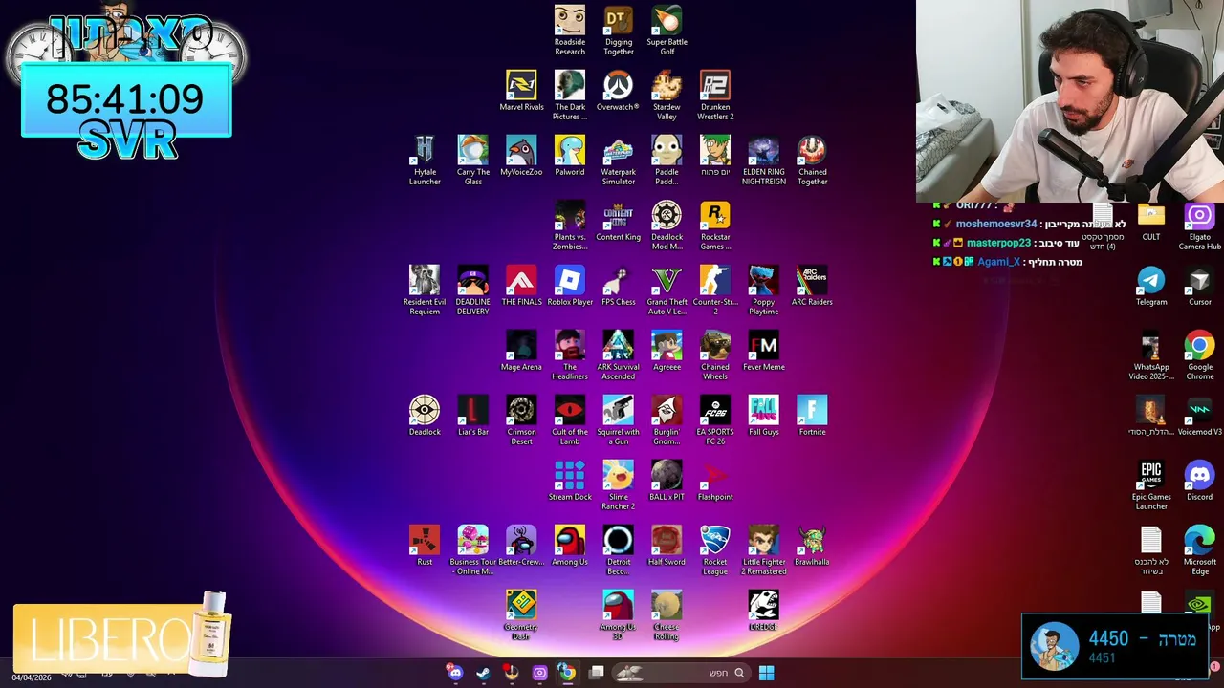Launch Grand Theft Auto V icon
Image resolution: width=1224 pixels, height=688 pixels.
(x=667, y=290)
